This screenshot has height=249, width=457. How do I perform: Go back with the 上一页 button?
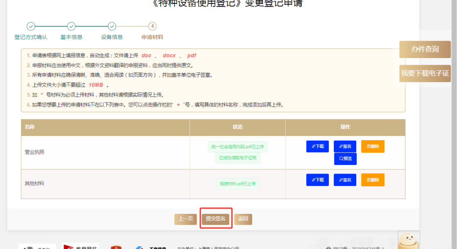[x=185, y=219]
